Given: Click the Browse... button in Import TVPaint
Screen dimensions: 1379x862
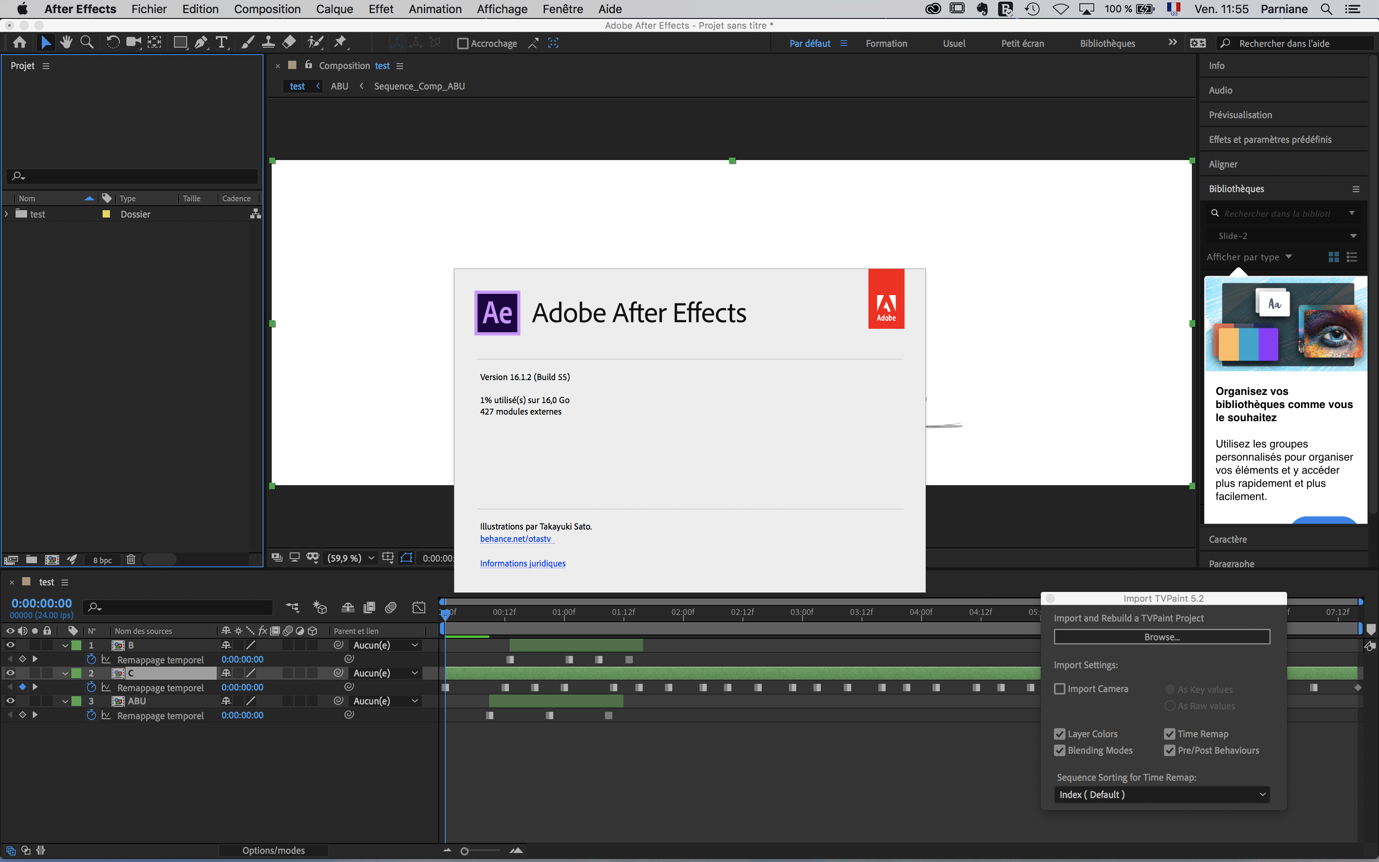Looking at the screenshot, I should pos(1162,637).
